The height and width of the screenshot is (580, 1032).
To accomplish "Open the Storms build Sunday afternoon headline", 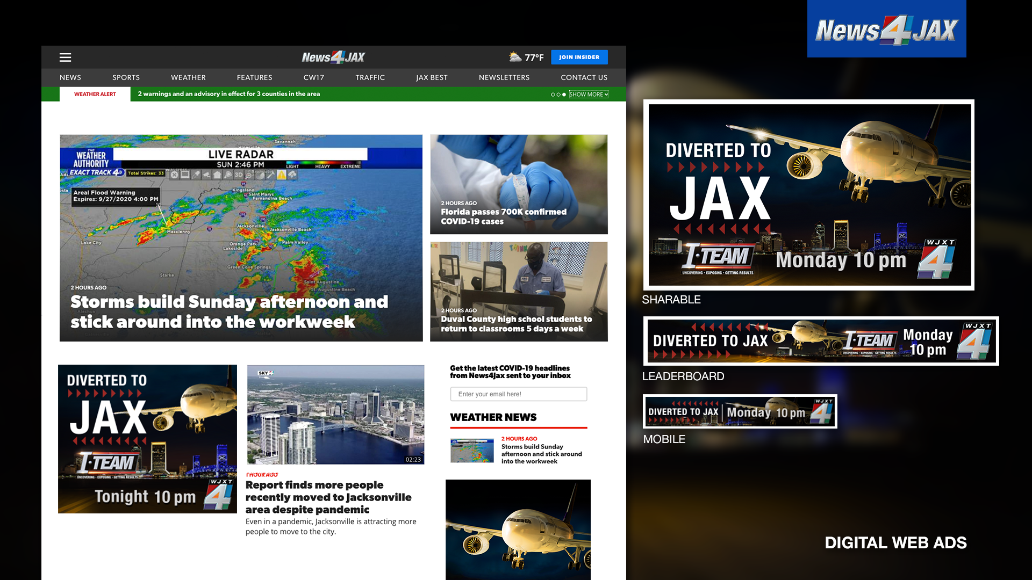I will (x=229, y=311).
